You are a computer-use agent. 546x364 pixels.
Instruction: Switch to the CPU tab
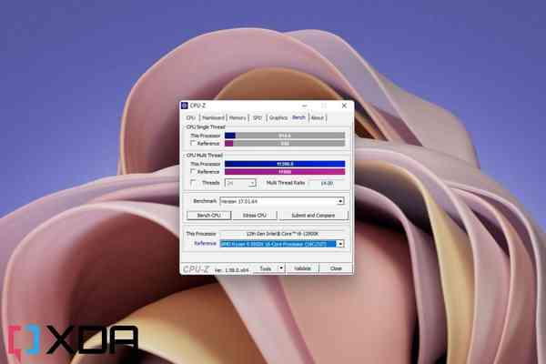pyautogui.click(x=190, y=117)
